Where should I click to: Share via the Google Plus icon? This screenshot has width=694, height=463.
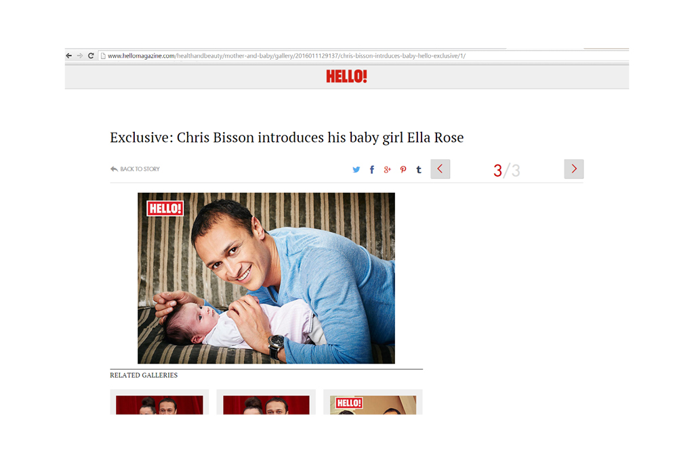point(387,169)
